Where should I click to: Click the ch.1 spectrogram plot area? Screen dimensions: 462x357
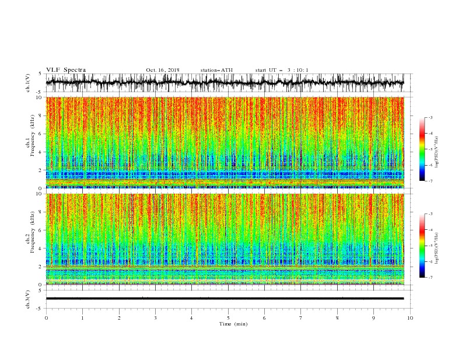click(225, 142)
